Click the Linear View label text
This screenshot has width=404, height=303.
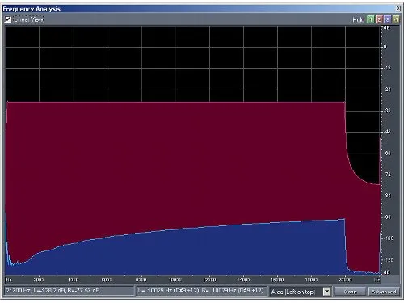coord(28,19)
